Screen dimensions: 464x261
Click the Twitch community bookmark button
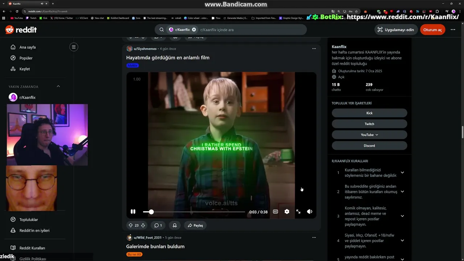(x=369, y=124)
